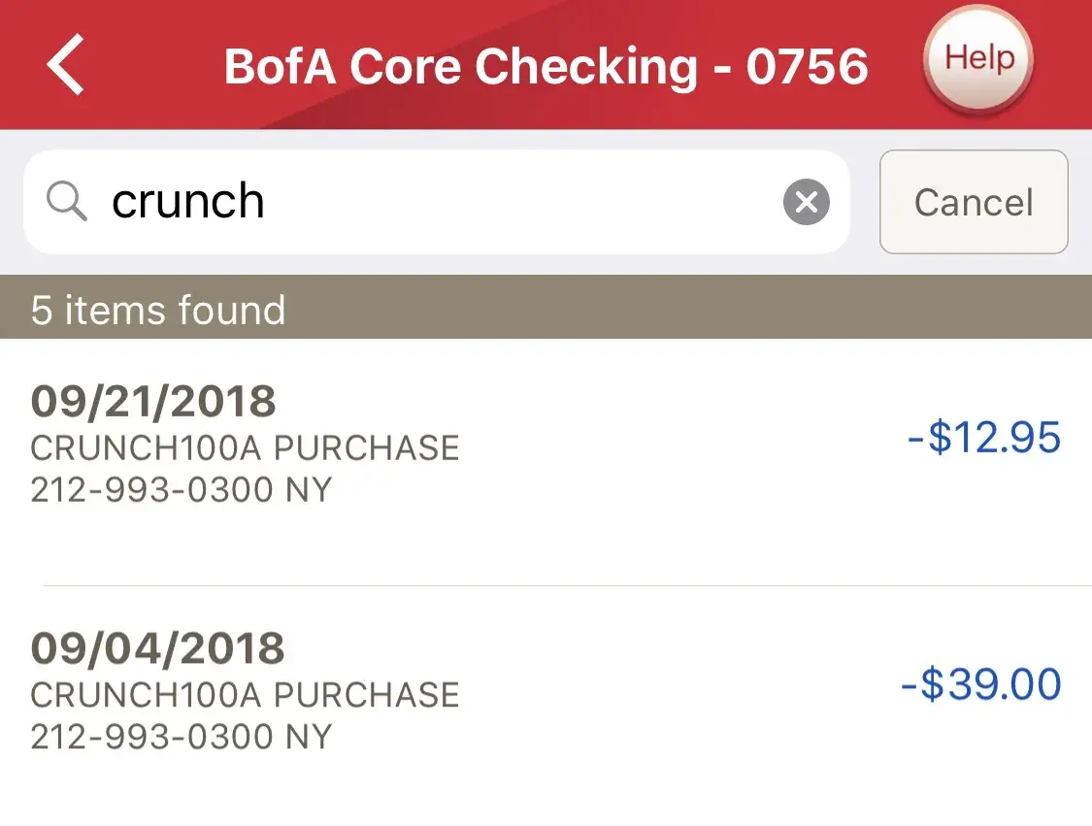The image size is (1092, 826).
Task: Open the 09/21/2018 transaction date
Action: [x=153, y=400]
